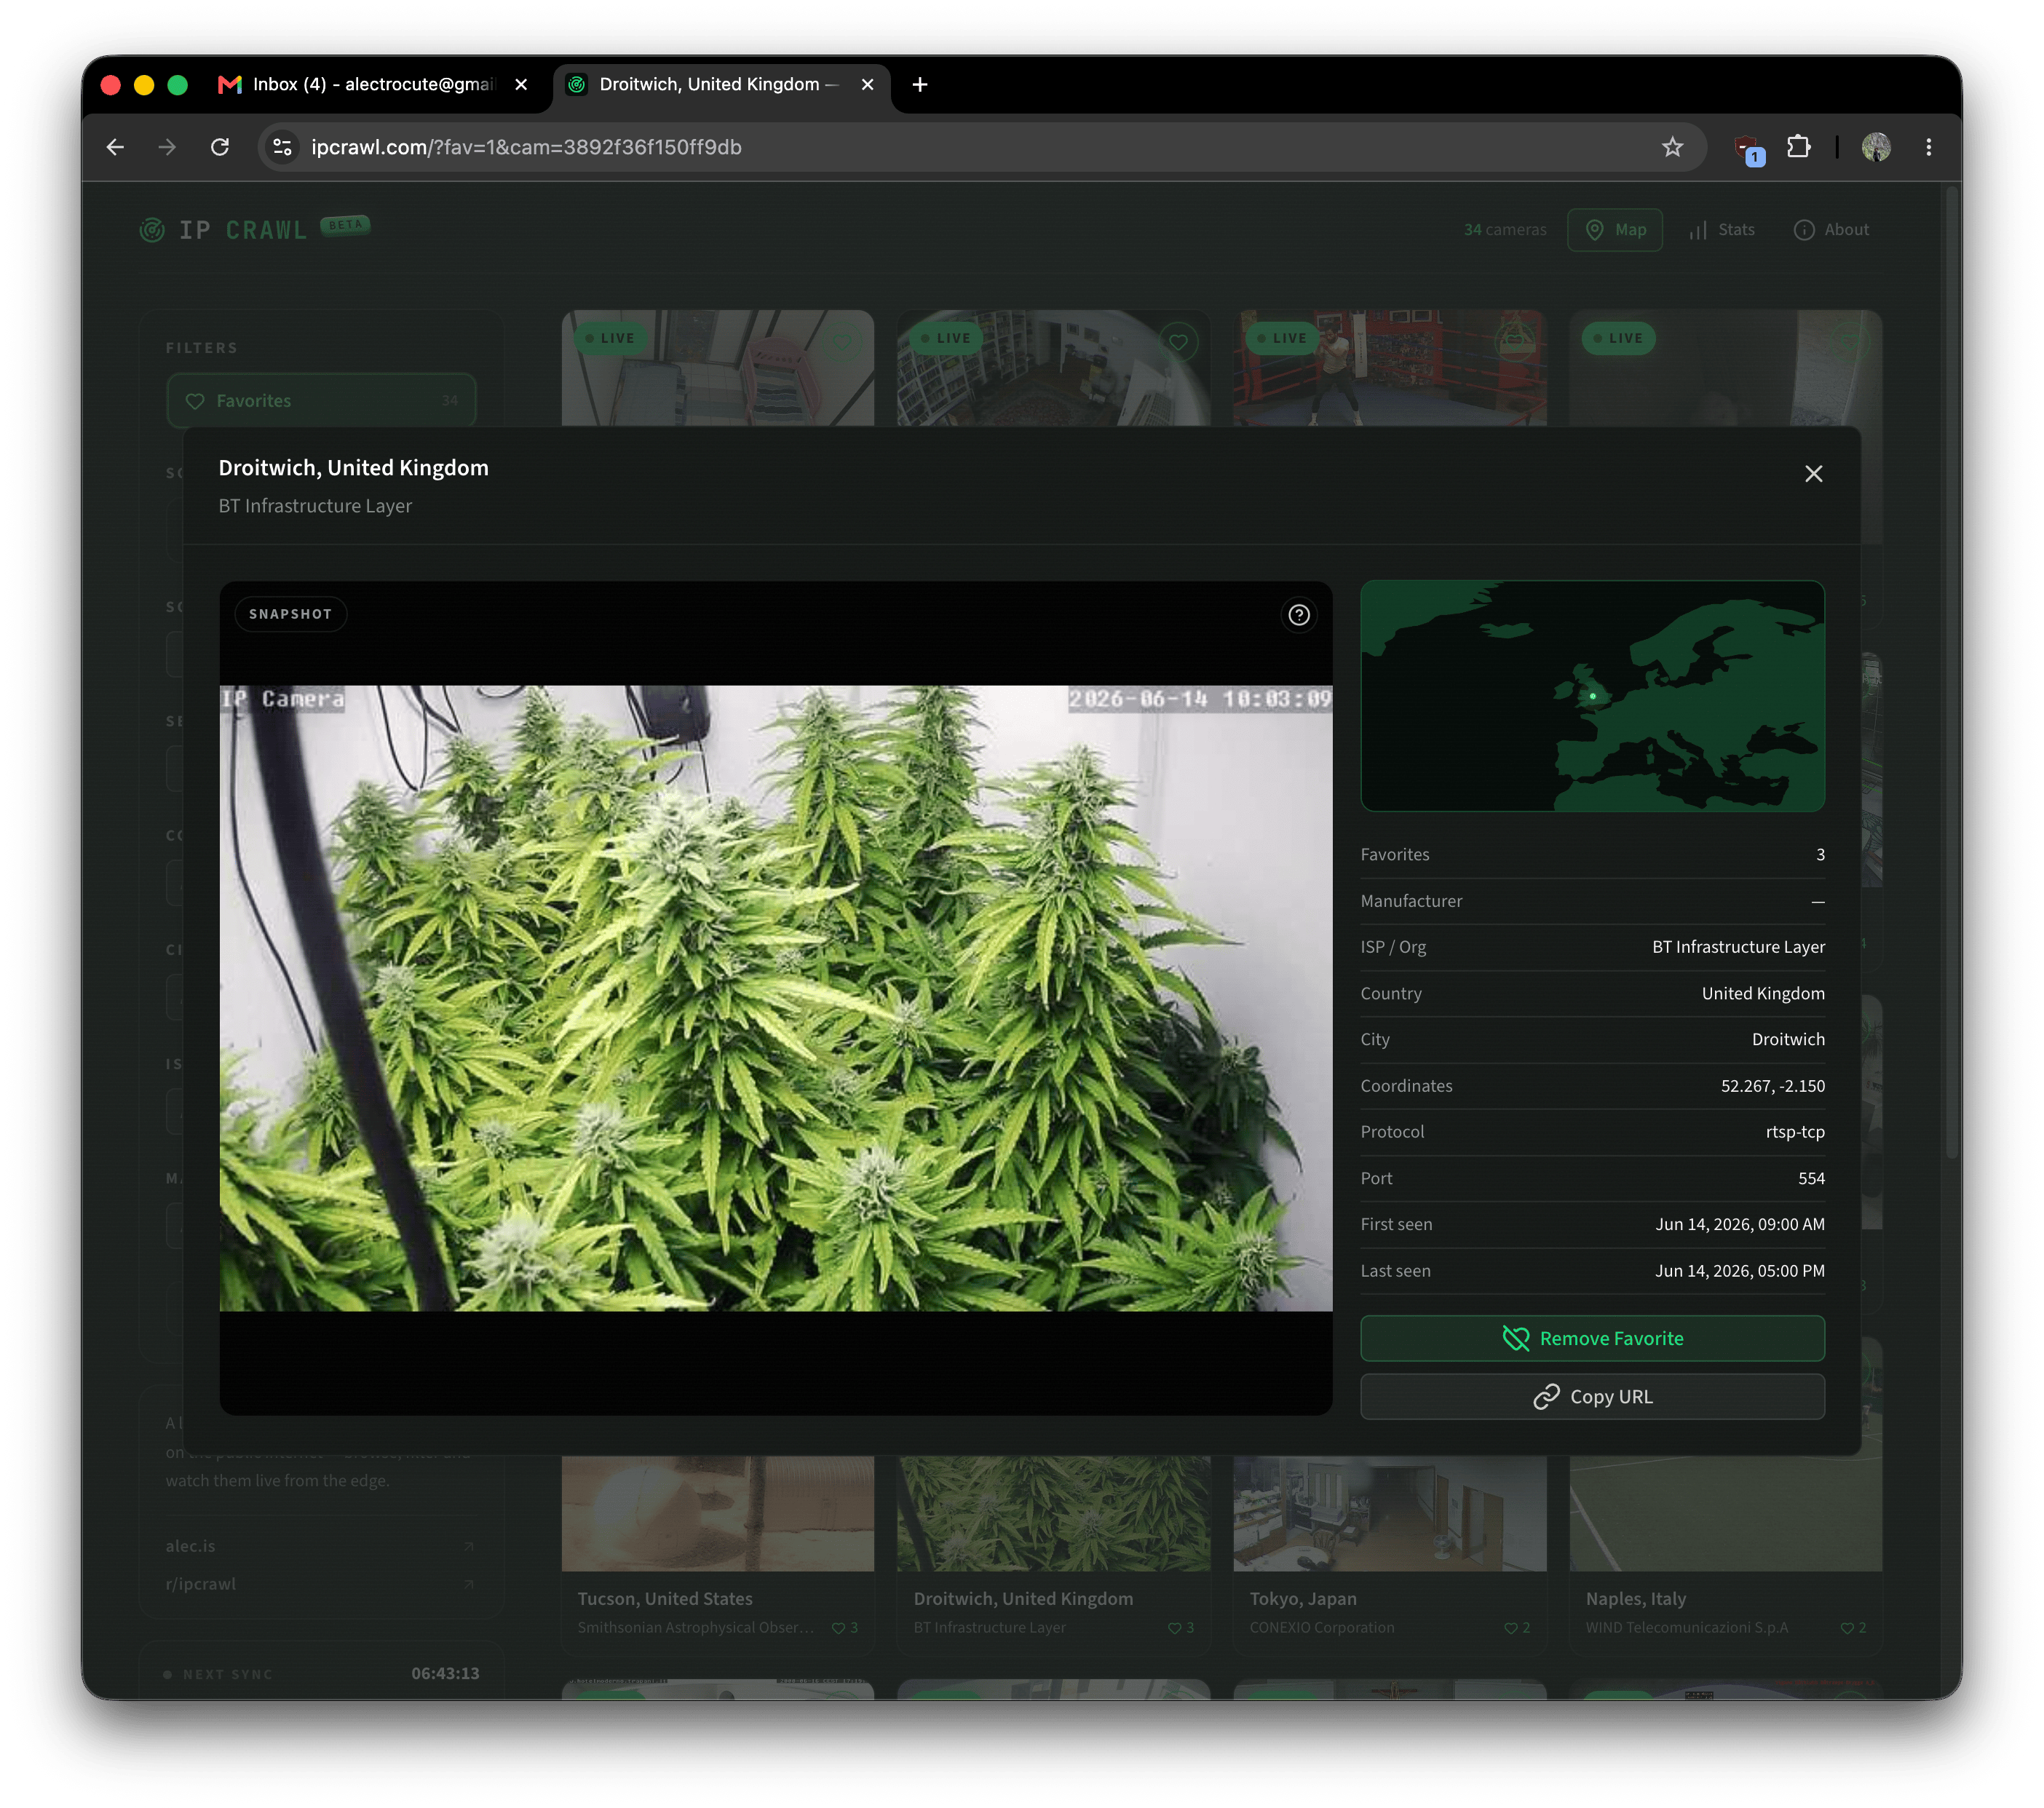Open the Stats page
Screen dimensions: 2044x1808
point(1722,230)
